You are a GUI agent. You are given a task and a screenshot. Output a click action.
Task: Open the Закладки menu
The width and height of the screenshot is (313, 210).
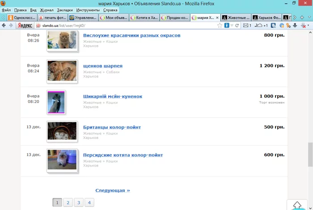click(65, 10)
